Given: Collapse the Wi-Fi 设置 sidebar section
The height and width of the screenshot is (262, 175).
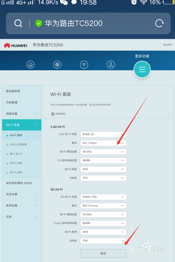Looking at the screenshot, I should (22, 125).
